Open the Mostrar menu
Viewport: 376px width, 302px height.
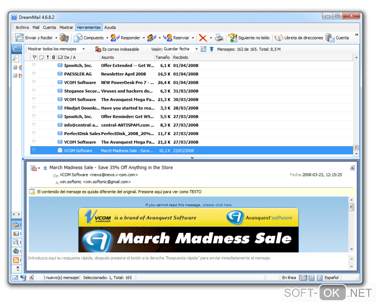[x=66, y=27]
